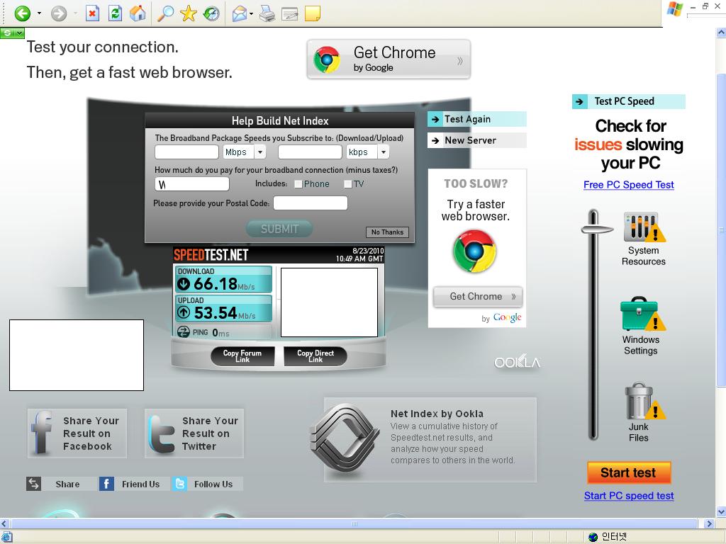Click the horizontal scrollbar left arrow
The height and width of the screenshot is (544, 726).
tap(5, 523)
